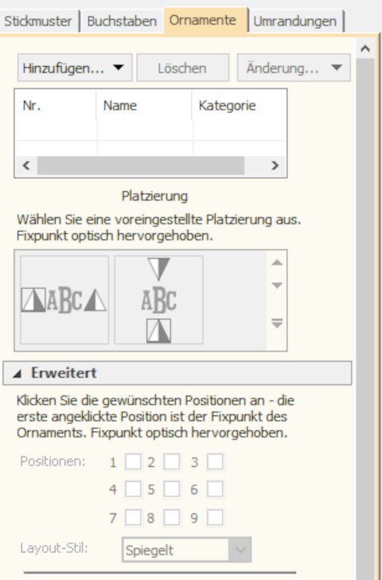Expand the placement gallery with the bottom arrow
This screenshot has width=382, height=580.
point(277,323)
